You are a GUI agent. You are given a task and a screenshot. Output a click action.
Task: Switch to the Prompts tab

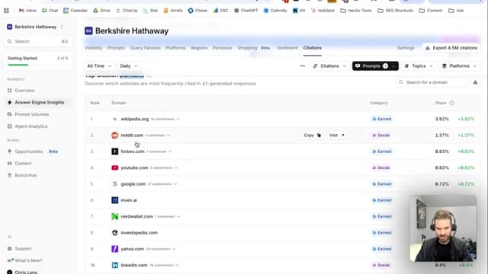(x=116, y=48)
